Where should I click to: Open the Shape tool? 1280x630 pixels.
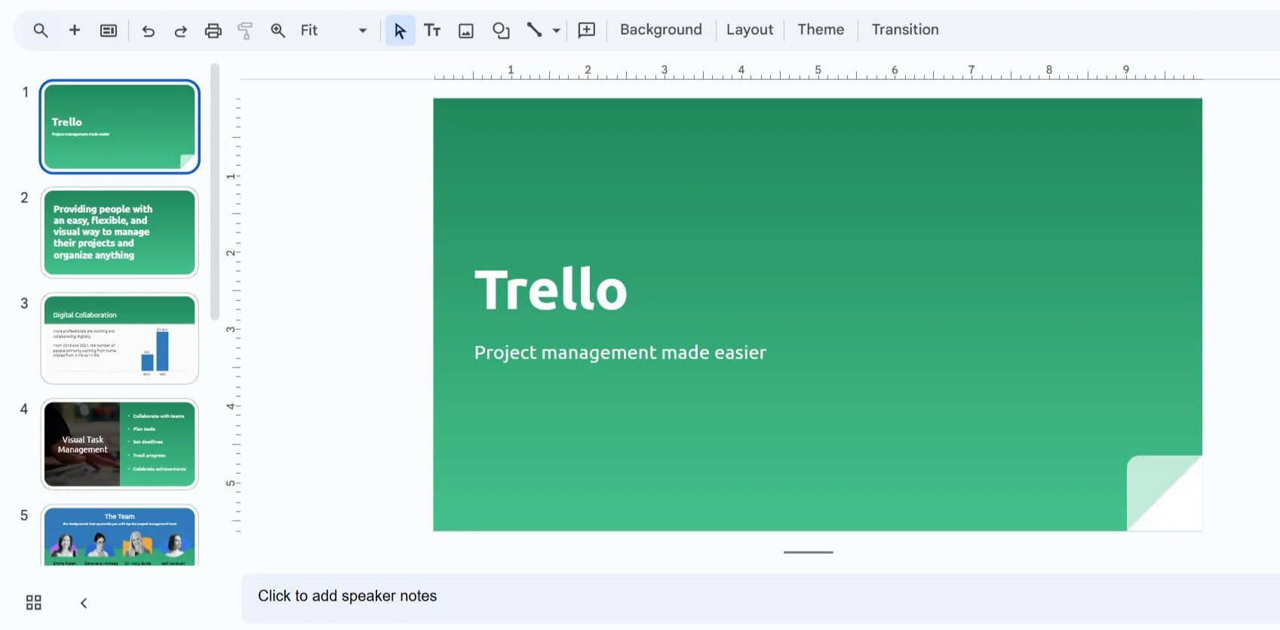(x=501, y=30)
